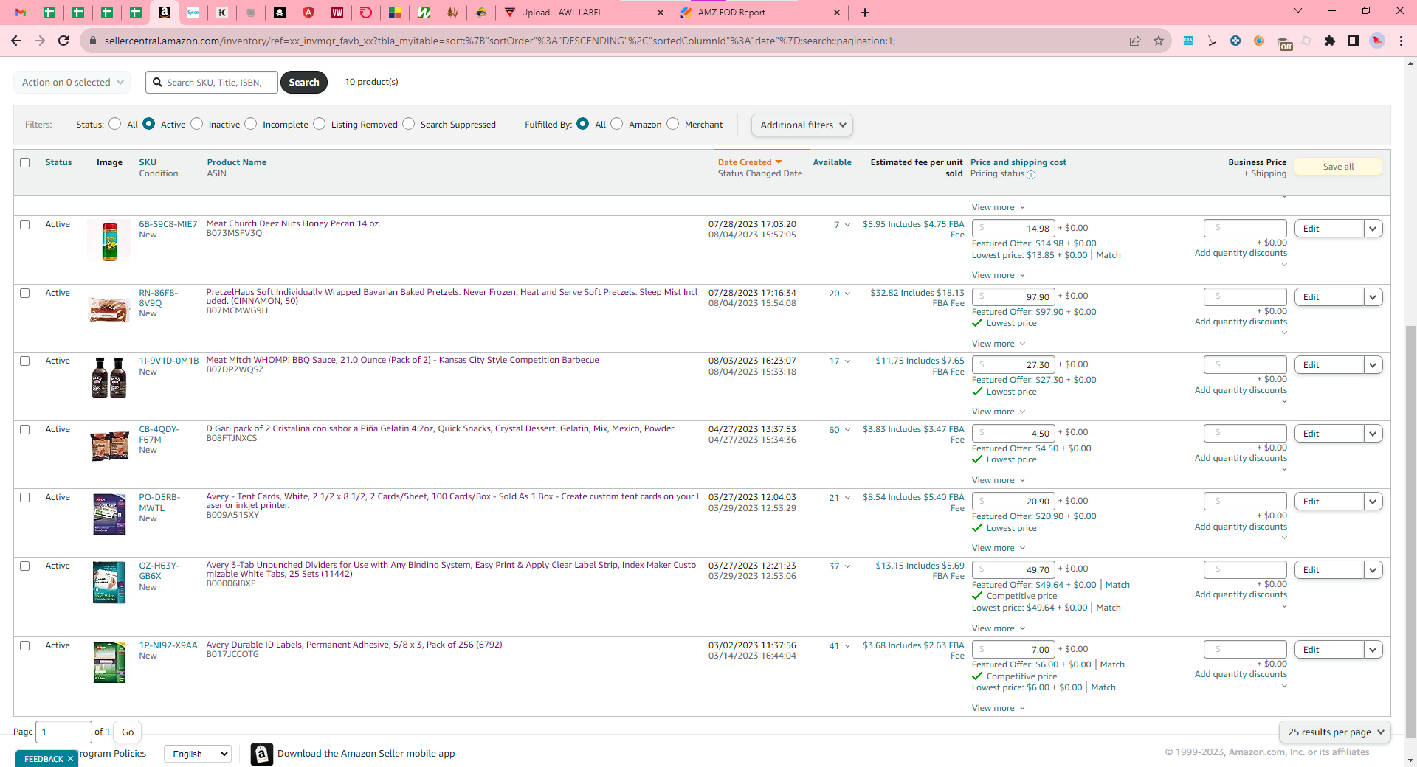Open the WW pinned tab
1417x767 pixels.
click(337, 13)
